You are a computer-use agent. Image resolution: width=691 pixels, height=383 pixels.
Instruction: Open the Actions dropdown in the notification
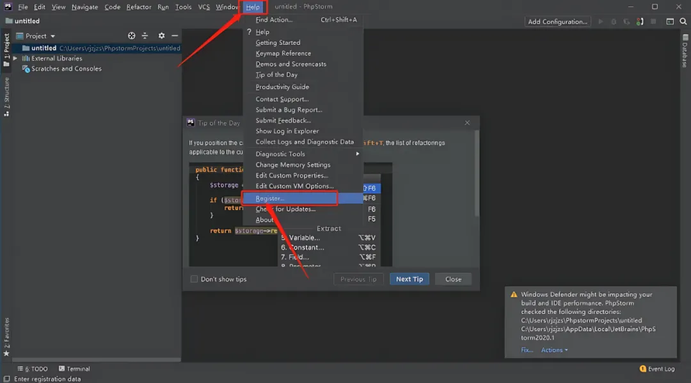point(554,350)
